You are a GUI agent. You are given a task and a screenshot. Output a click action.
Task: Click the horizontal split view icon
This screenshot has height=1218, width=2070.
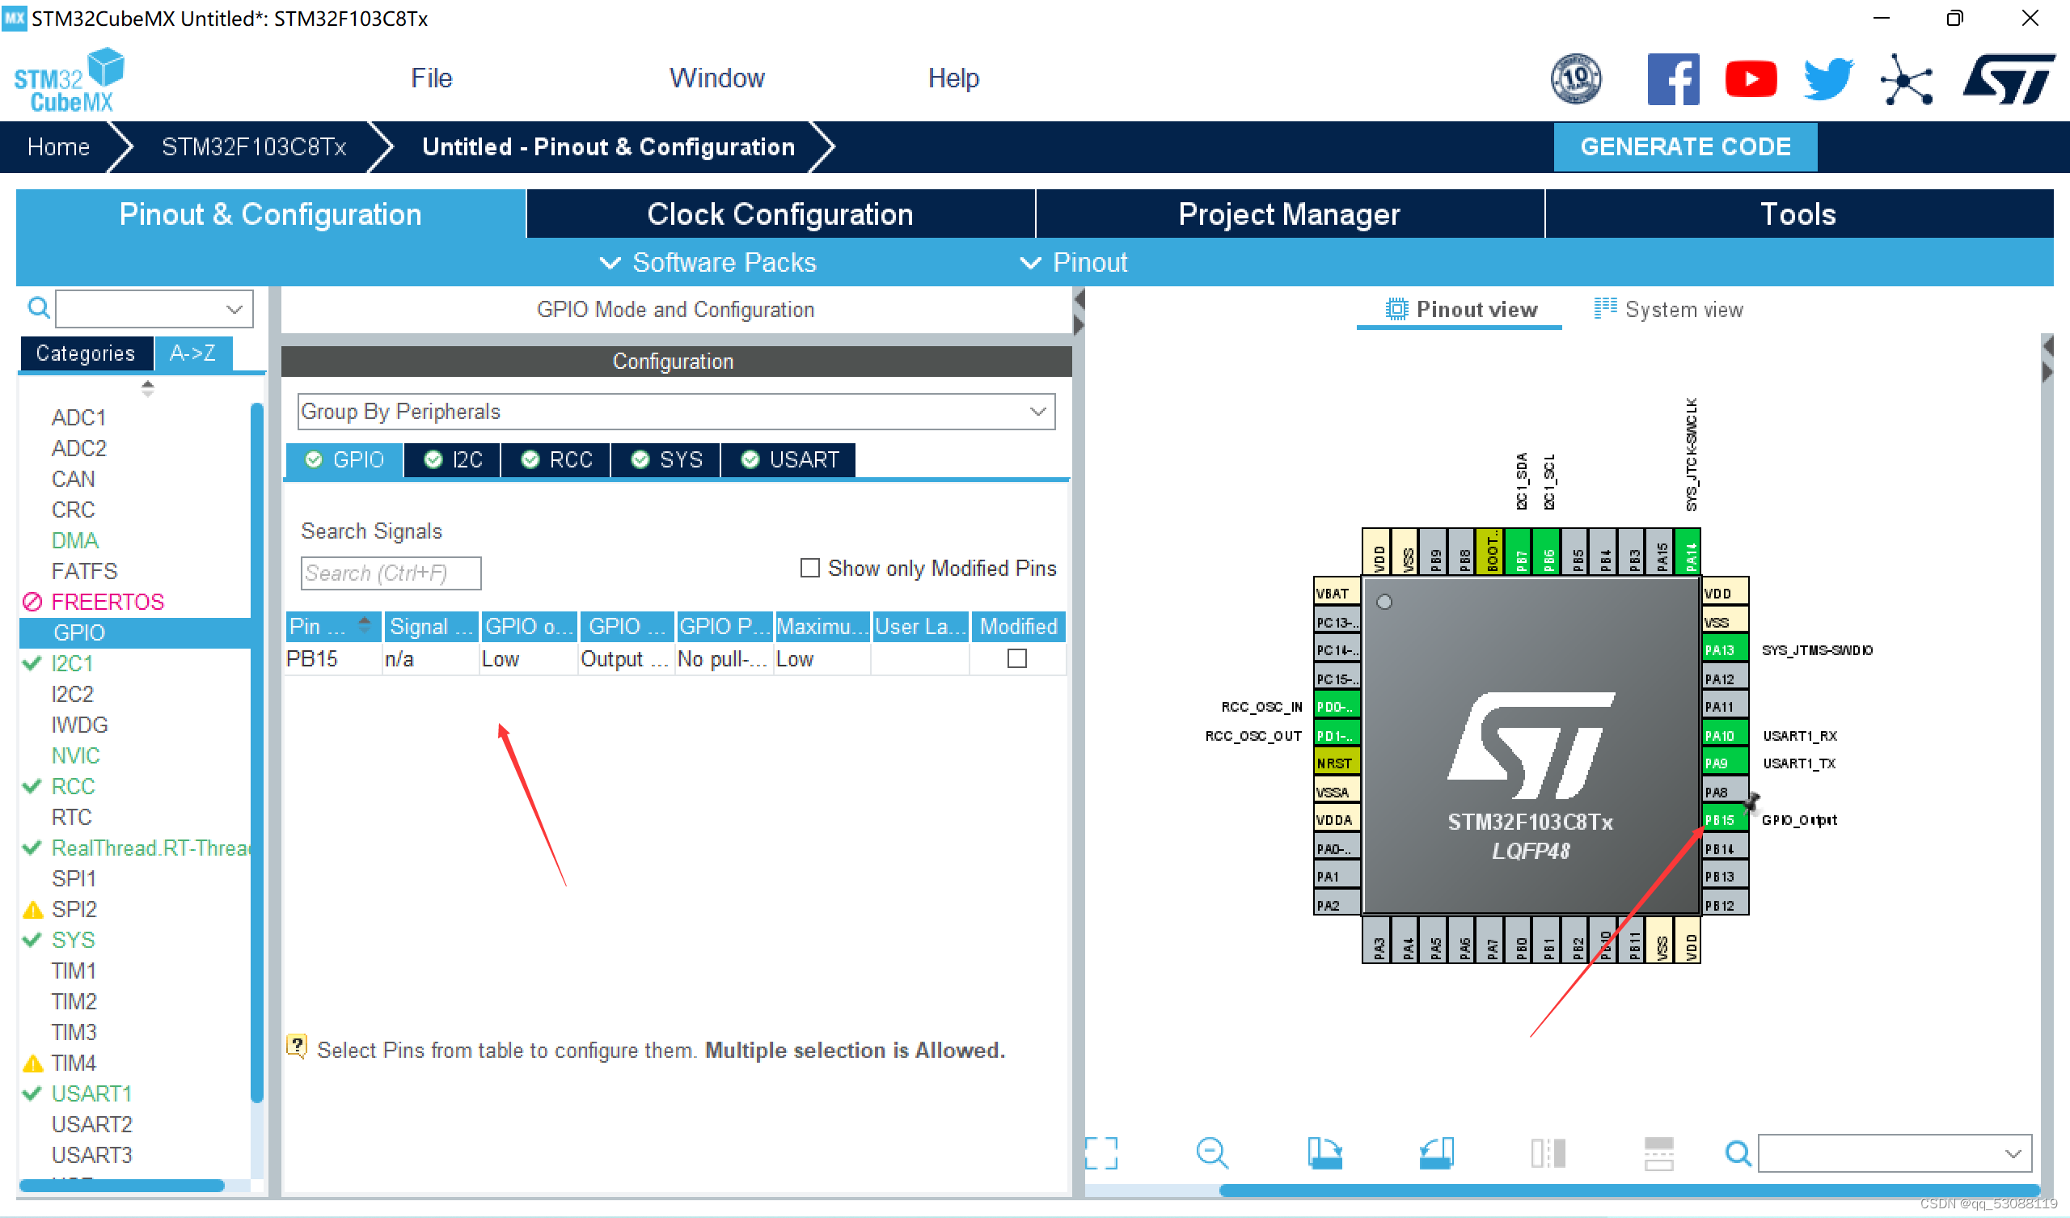pyautogui.click(x=1658, y=1153)
